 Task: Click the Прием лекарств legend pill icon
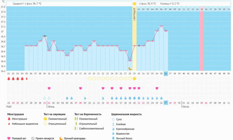33,138
